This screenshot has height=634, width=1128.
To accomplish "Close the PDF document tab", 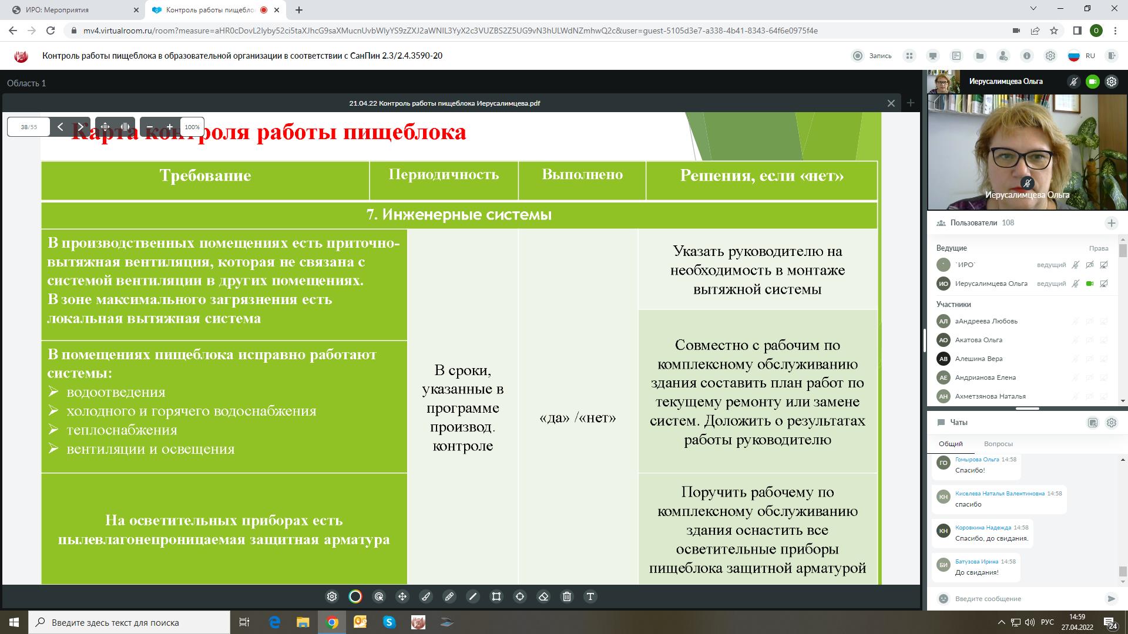I will pos(891,103).
